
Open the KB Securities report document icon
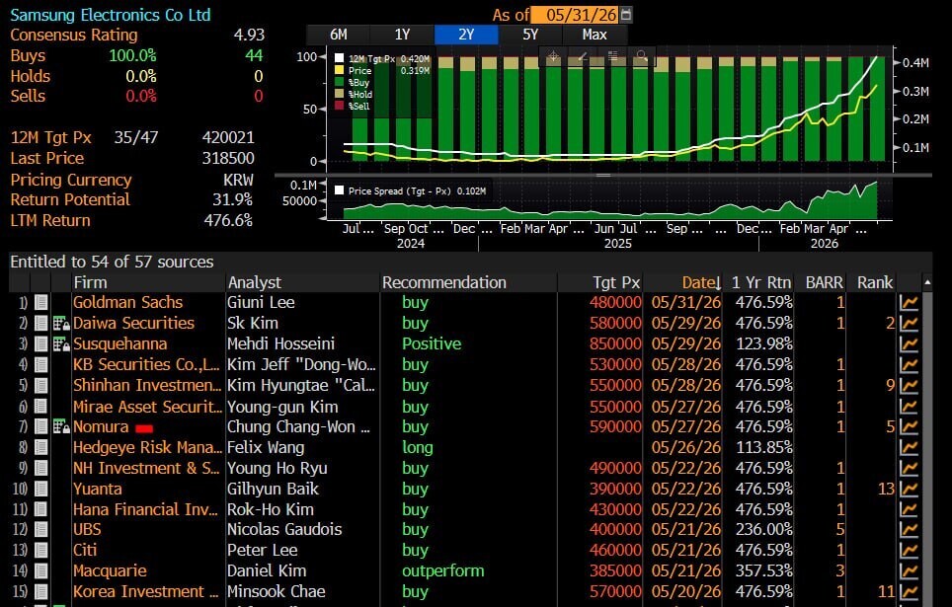pyautogui.click(x=40, y=364)
